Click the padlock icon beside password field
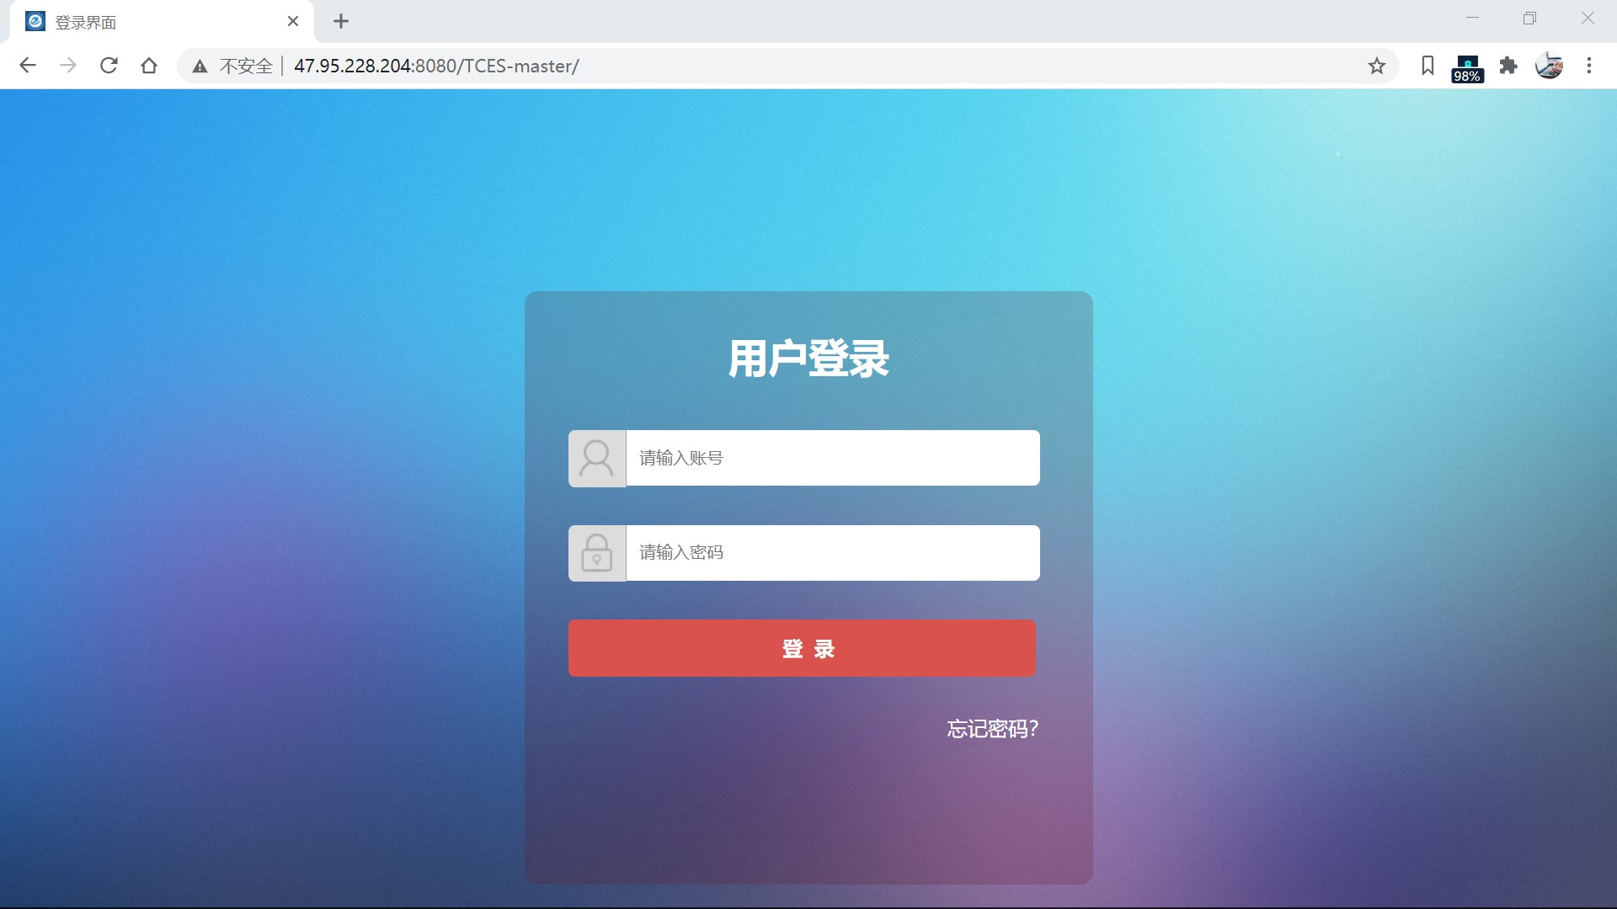 (x=596, y=552)
